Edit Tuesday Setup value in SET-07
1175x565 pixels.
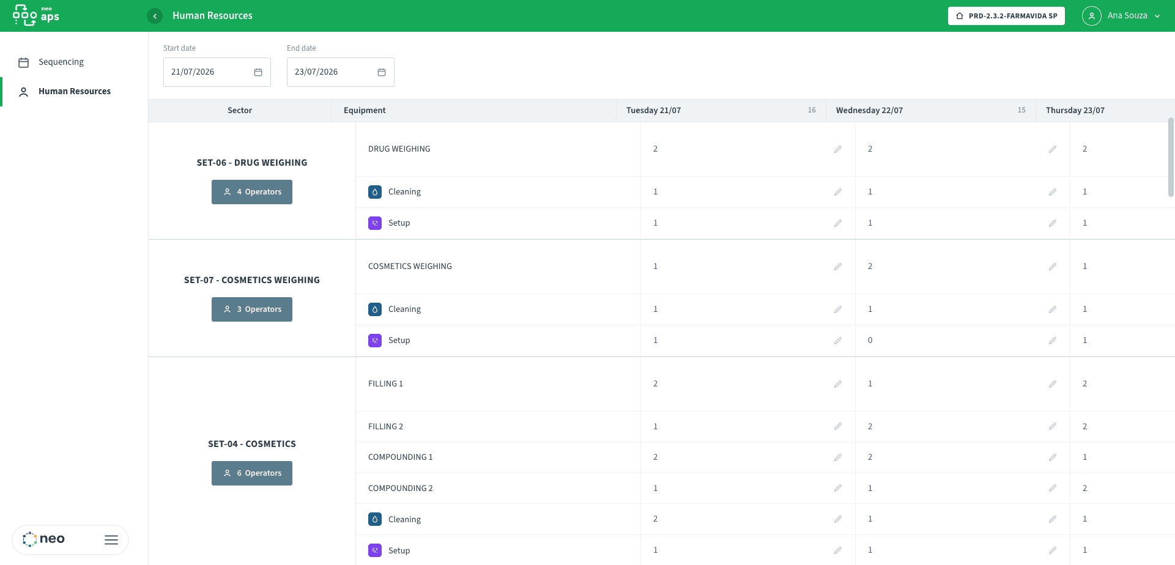point(838,341)
